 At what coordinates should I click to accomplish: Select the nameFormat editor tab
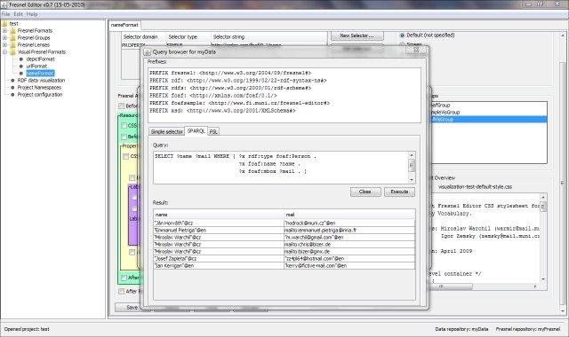tap(124, 25)
